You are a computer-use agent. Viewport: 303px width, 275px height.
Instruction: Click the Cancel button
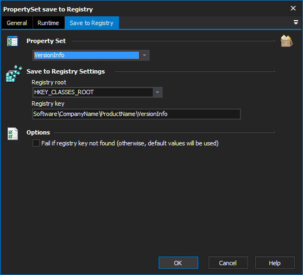(228, 263)
